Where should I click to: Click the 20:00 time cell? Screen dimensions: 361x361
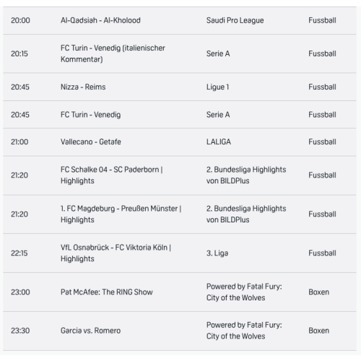pyautogui.click(x=20, y=20)
